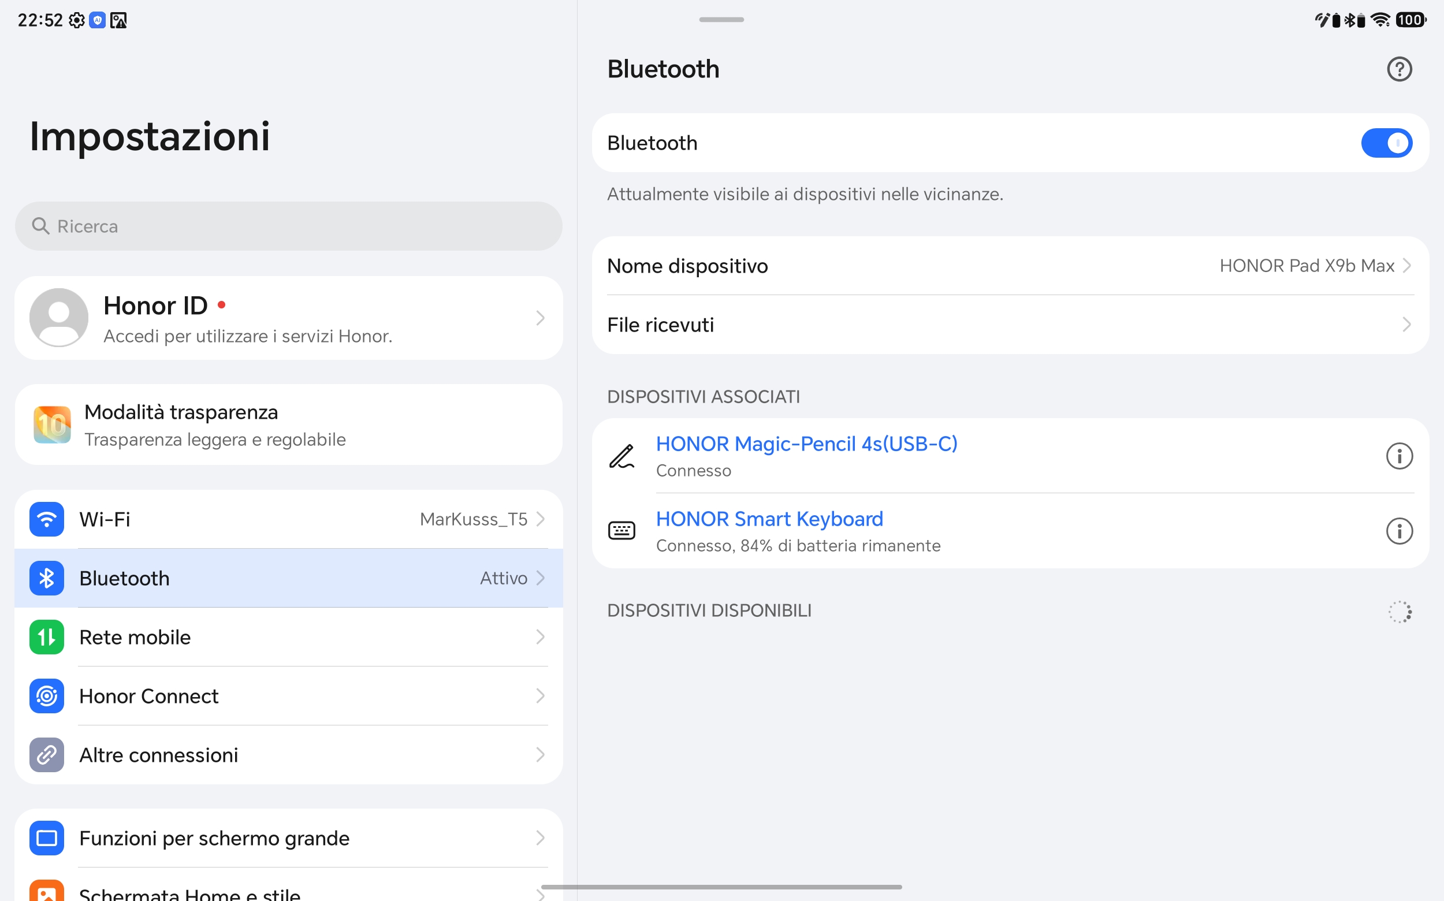Select Bluetooth in settings list
1444x901 pixels.
click(x=288, y=578)
